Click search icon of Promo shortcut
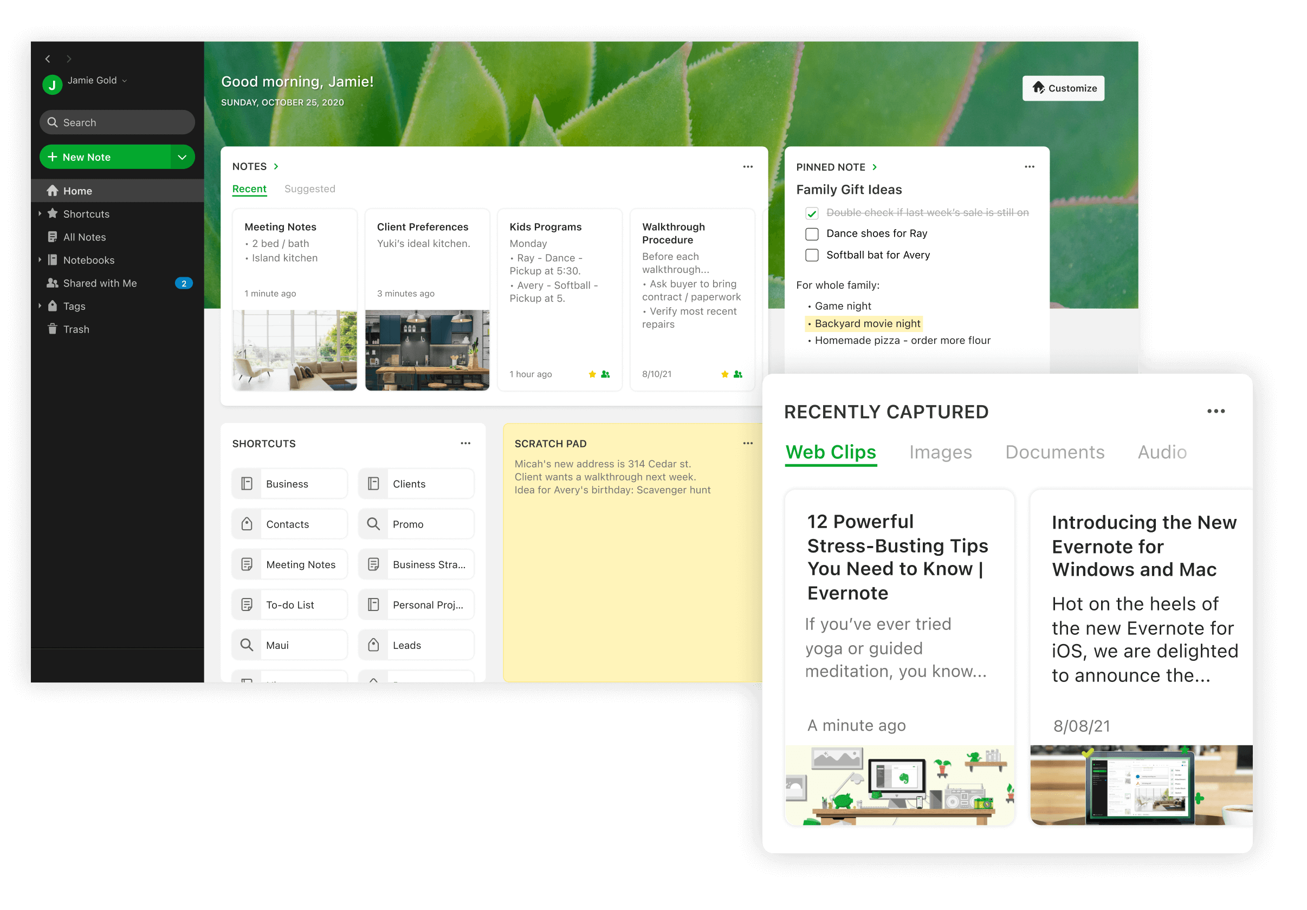Image resolution: width=1307 pixels, height=910 pixels. pyautogui.click(x=373, y=524)
